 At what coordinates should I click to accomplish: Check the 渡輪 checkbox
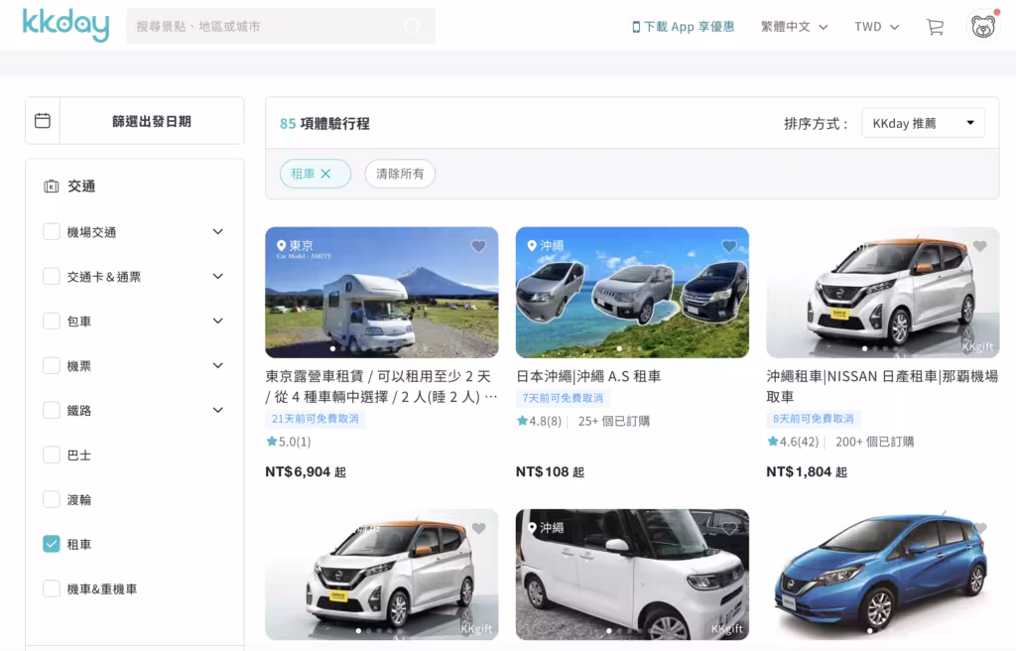point(52,499)
